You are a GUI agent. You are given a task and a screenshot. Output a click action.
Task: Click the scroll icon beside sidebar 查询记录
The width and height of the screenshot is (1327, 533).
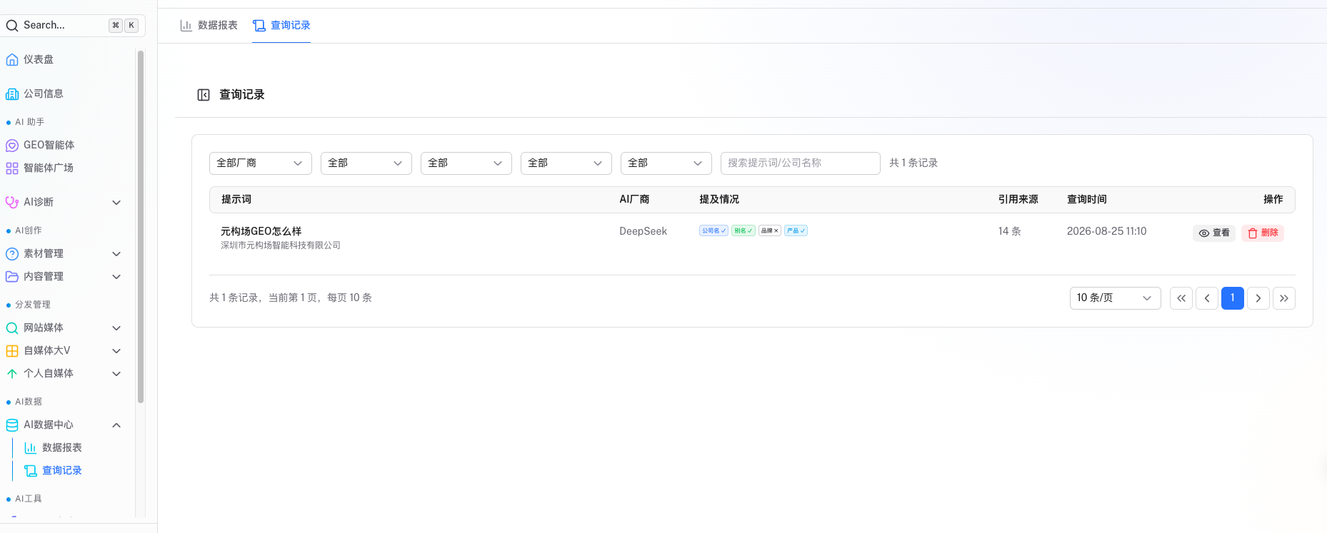[31, 471]
